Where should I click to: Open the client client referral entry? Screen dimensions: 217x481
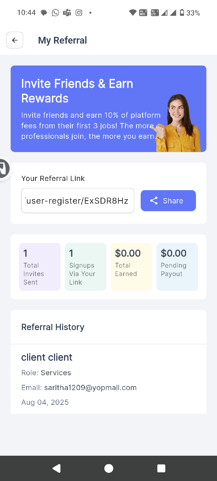[108, 379]
